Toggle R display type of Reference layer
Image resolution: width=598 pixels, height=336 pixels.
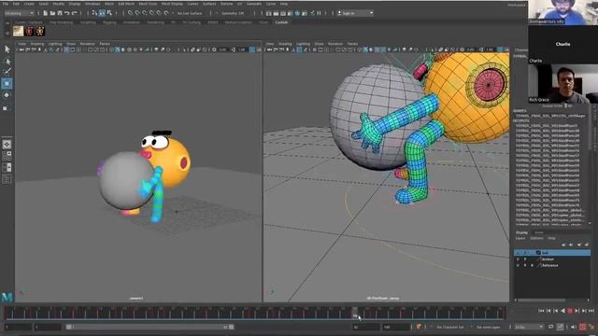click(x=532, y=265)
